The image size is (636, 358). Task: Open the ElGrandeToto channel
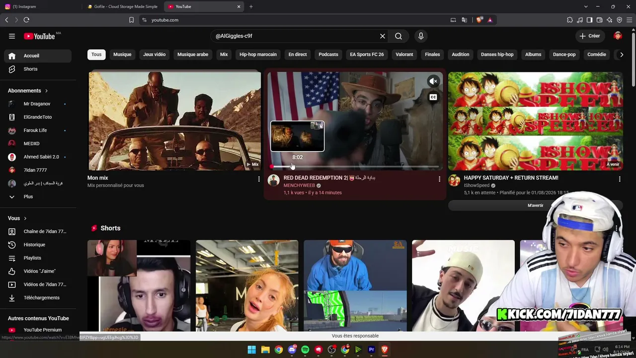point(38,117)
